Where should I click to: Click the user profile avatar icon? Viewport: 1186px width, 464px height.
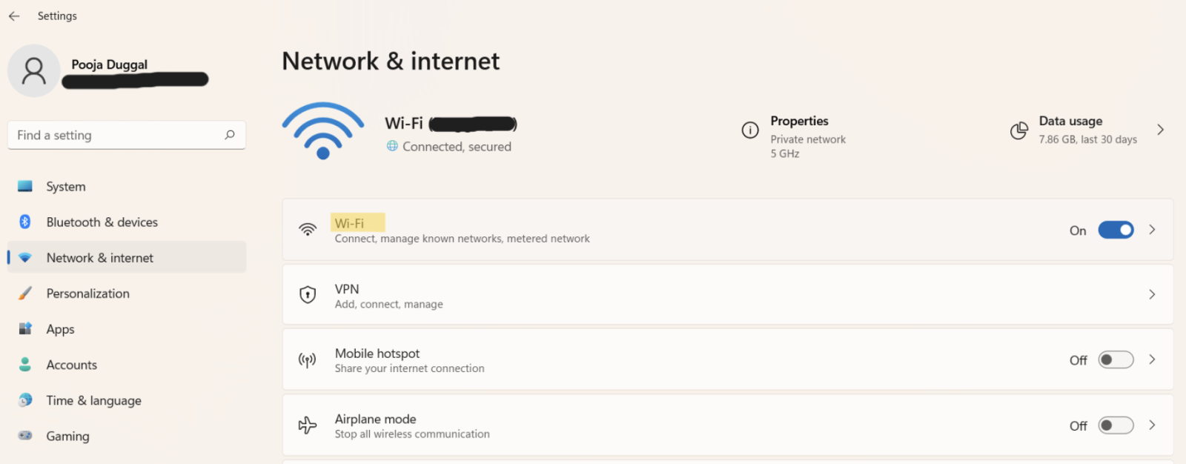pos(33,71)
